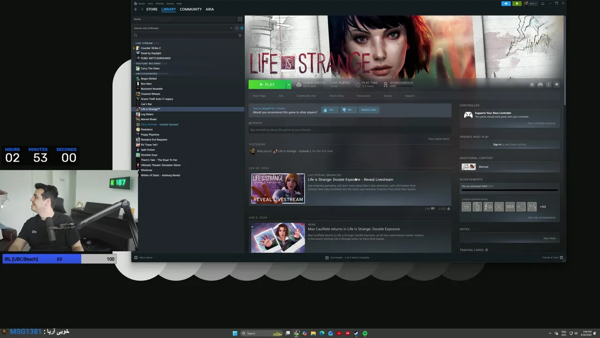Open Reveal Livestream news thumbnail

pyautogui.click(x=278, y=189)
